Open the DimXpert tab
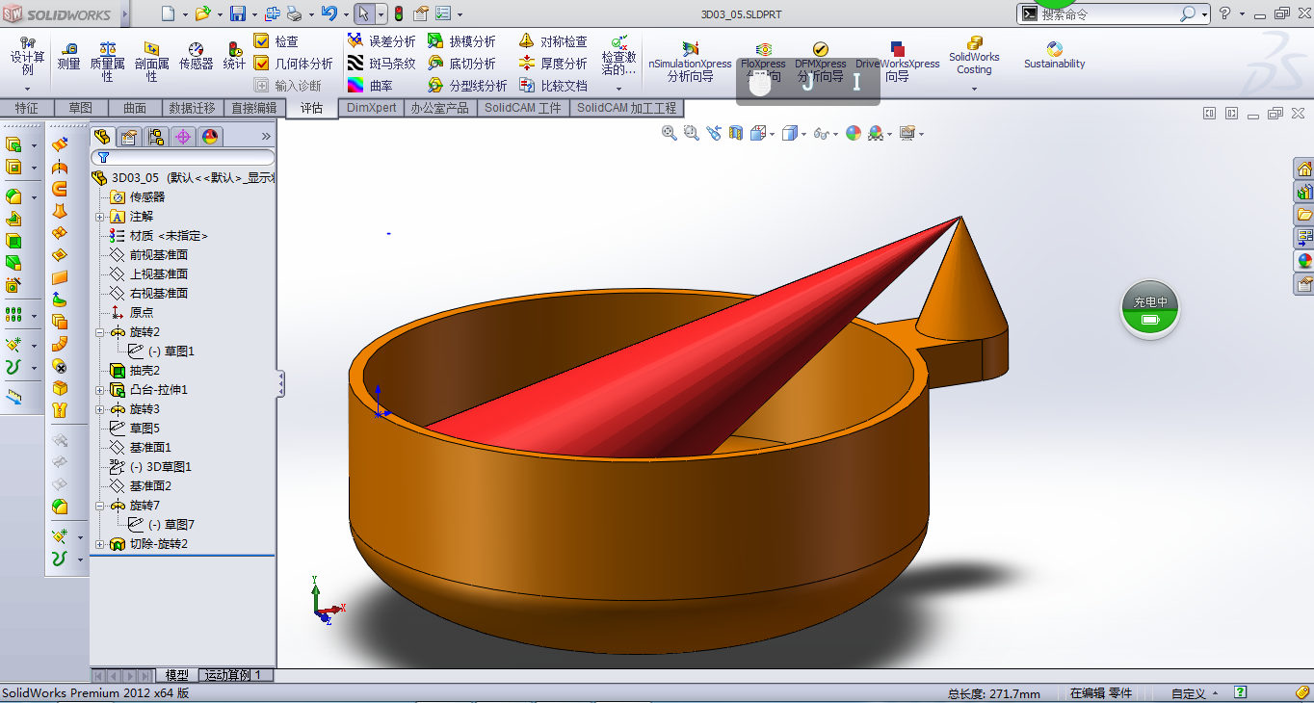This screenshot has height=703, width=1314. 372,108
